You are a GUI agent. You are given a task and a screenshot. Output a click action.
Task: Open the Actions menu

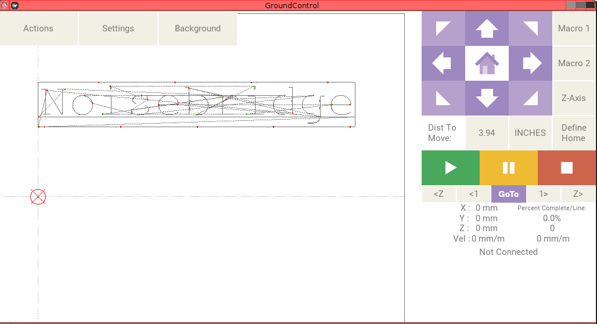click(x=38, y=28)
